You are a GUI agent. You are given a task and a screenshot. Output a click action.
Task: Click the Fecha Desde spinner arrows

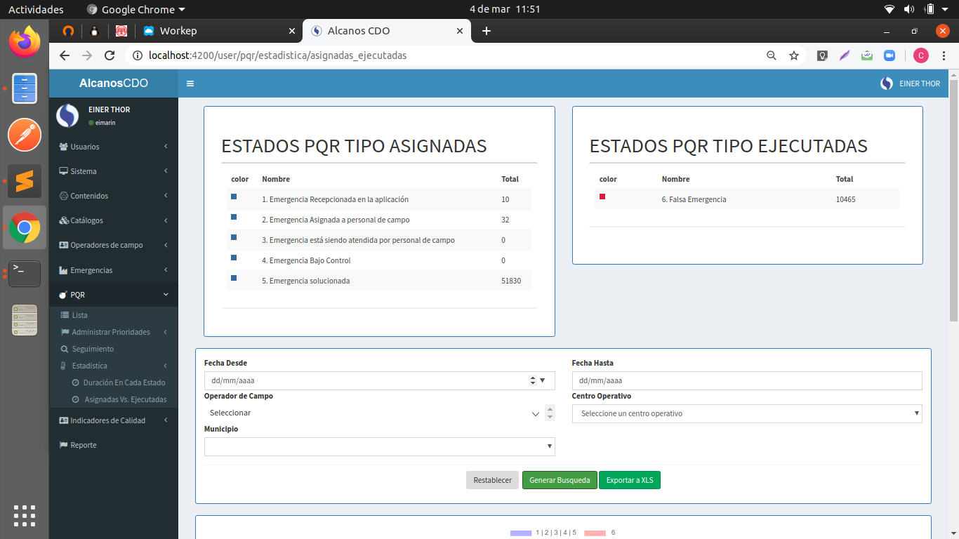coord(532,380)
